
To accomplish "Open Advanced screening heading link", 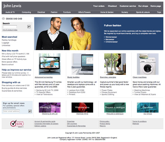I will coord(43,77).
